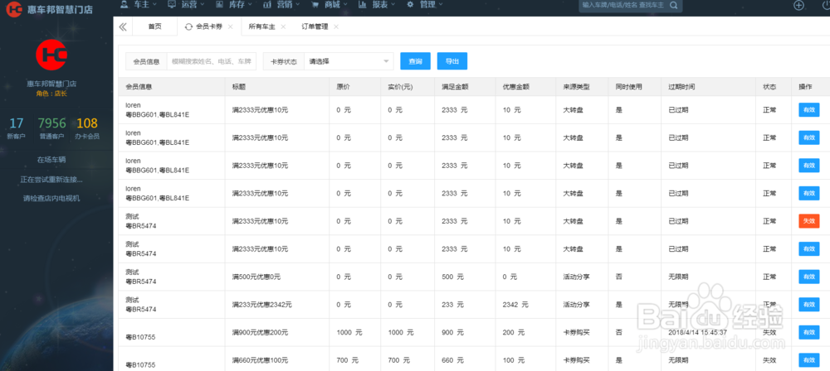The width and height of the screenshot is (830, 371).
Task: Click the 惠车邦 logo icon in header
Action: tap(14, 8)
